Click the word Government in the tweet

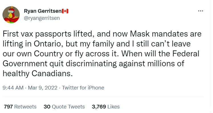pos(25,64)
